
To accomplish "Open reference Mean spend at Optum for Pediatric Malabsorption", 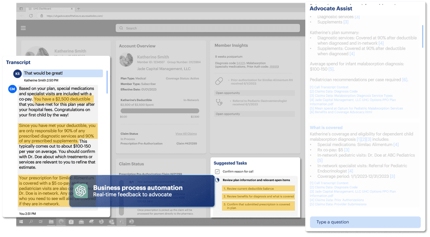I will (356, 108).
